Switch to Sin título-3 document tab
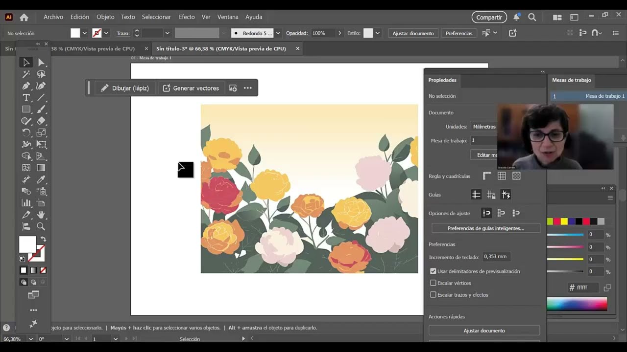The width and height of the screenshot is (627, 352). [x=221, y=49]
